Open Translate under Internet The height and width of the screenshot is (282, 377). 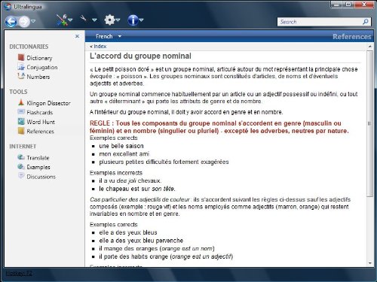point(38,158)
